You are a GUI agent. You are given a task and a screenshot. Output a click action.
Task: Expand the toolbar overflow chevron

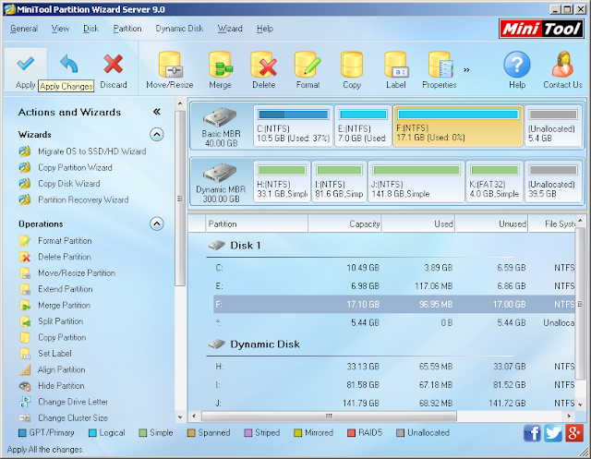point(466,69)
